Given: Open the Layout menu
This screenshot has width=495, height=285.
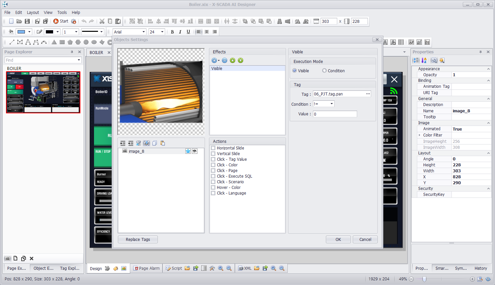Looking at the screenshot, I should tap(33, 12).
